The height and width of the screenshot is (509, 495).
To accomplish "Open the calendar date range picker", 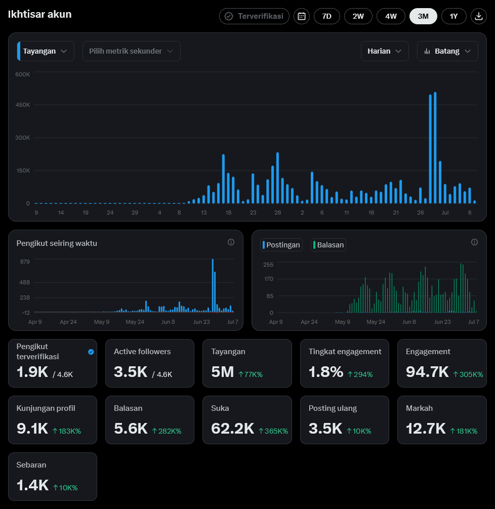I will tap(302, 16).
